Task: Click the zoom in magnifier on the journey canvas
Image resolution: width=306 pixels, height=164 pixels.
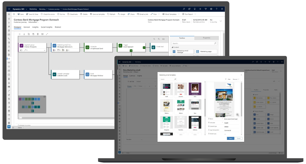Action: pos(159,39)
